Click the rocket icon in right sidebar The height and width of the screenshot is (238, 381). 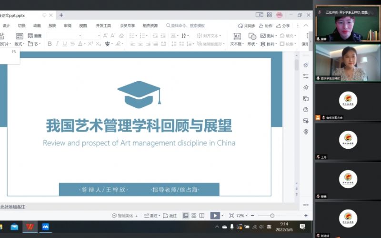(x=306, y=65)
